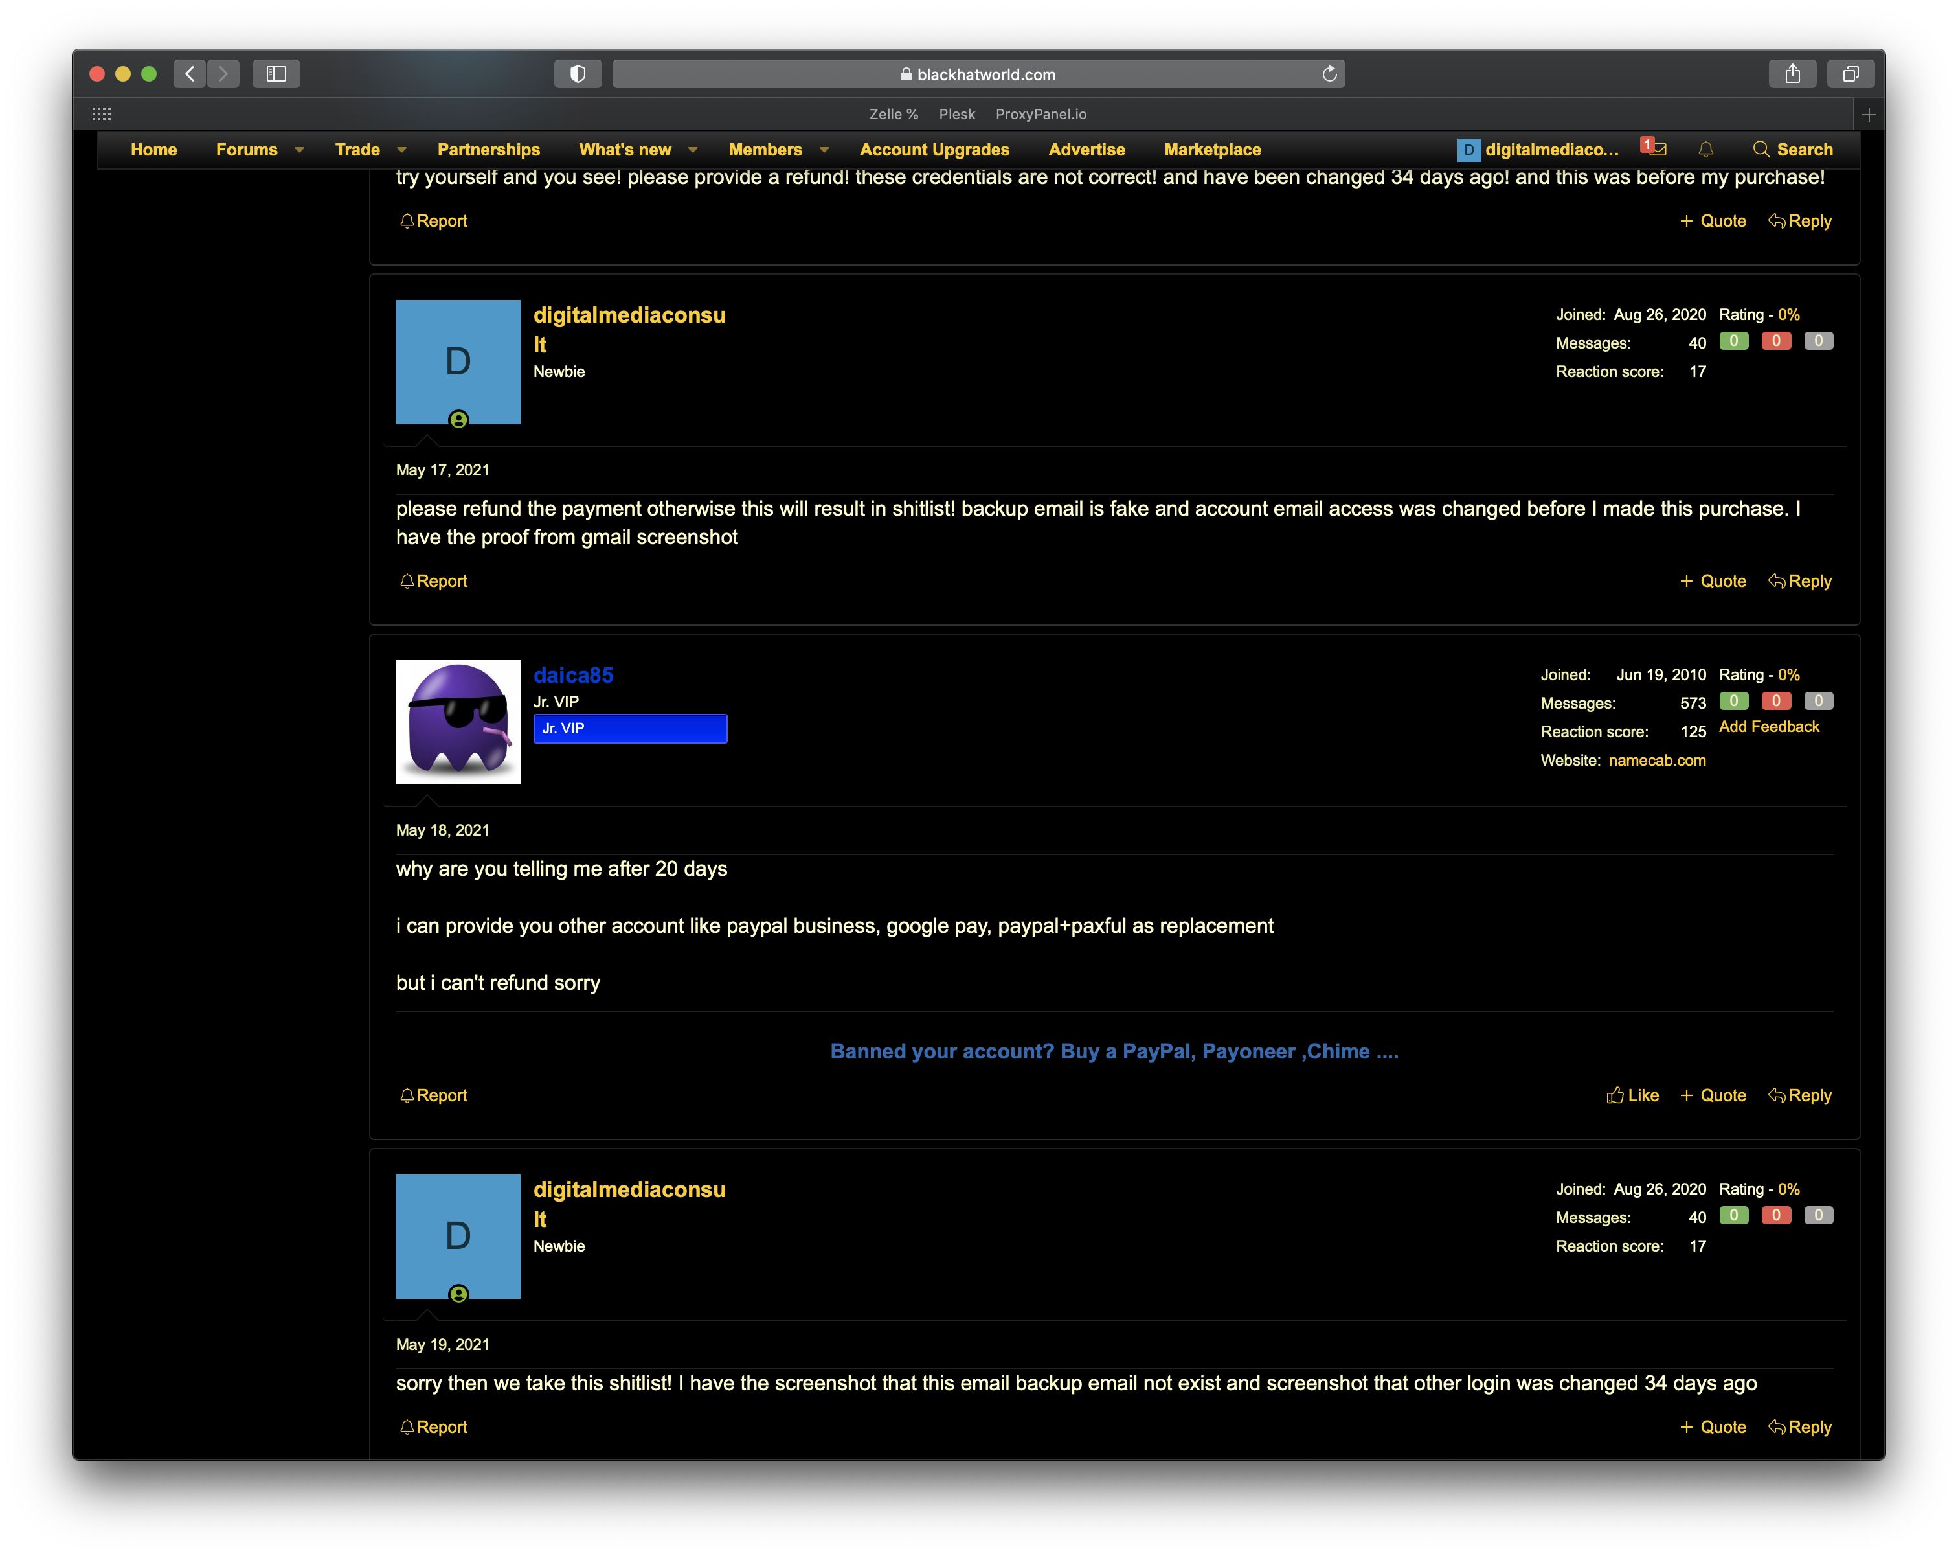1958x1556 pixels.
Task: Open the digitalmediaco... account menu
Action: (1538, 150)
